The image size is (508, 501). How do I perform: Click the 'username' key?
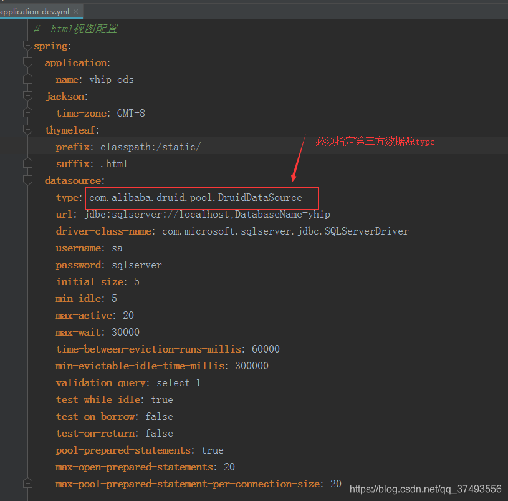(x=79, y=248)
